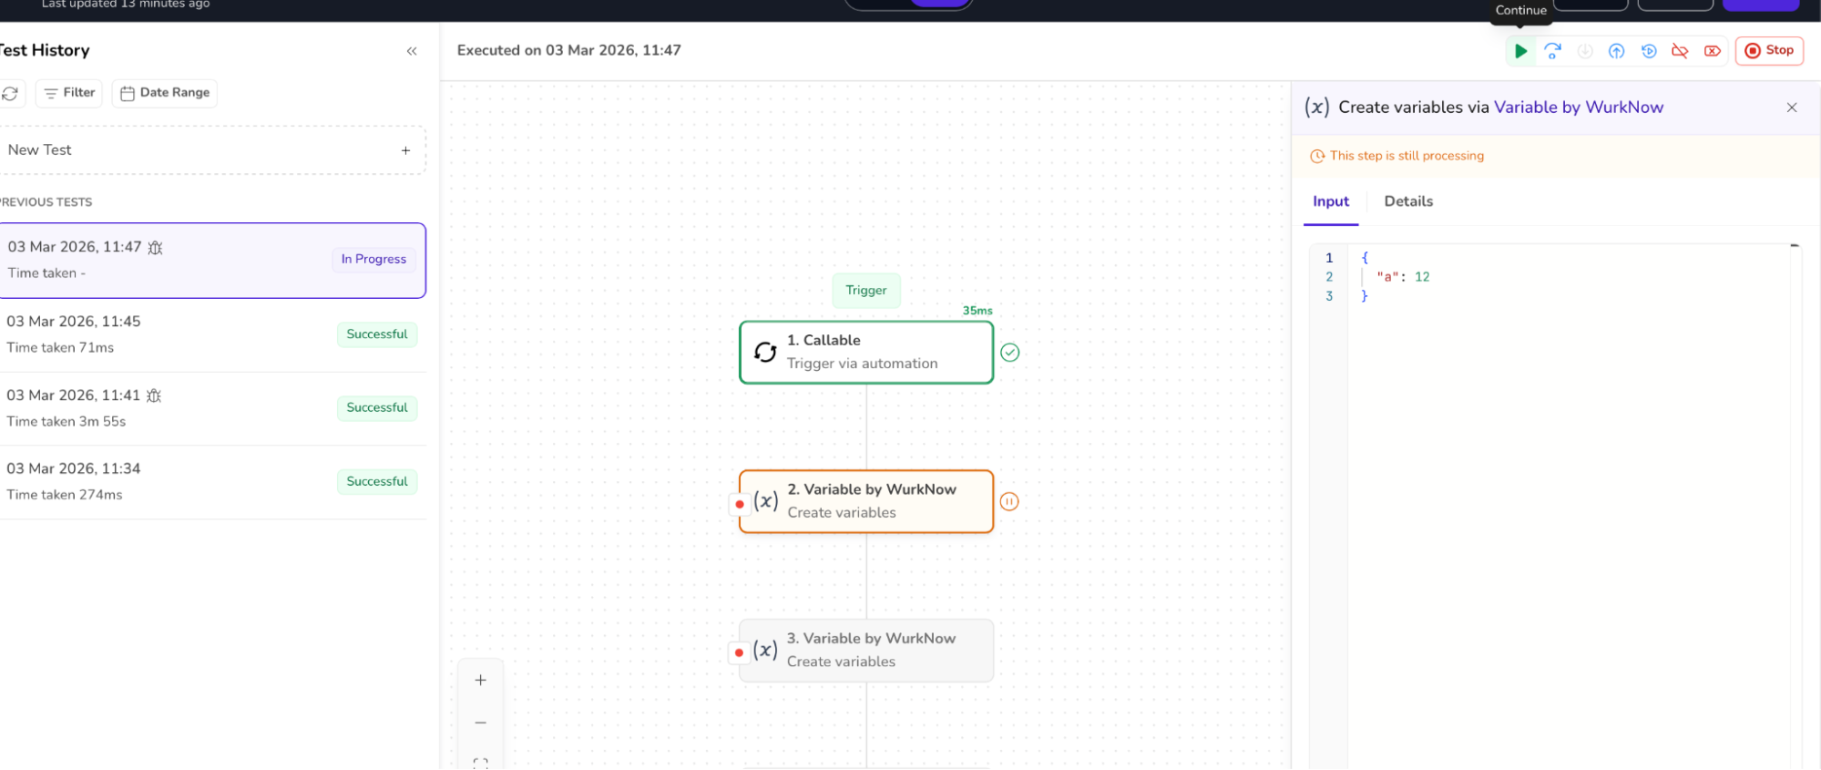The image size is (1821, 770).
Task: Open the Variable by WurkNow link
Action: click(1578, 108)
